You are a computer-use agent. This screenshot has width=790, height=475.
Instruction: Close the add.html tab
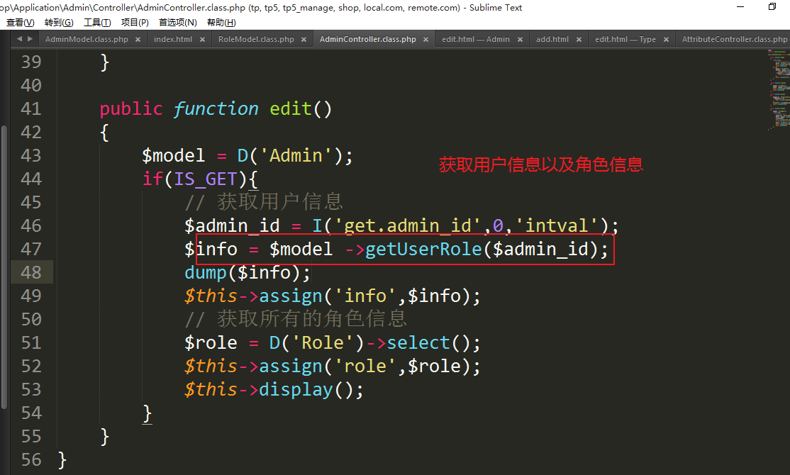coord(577,40)
